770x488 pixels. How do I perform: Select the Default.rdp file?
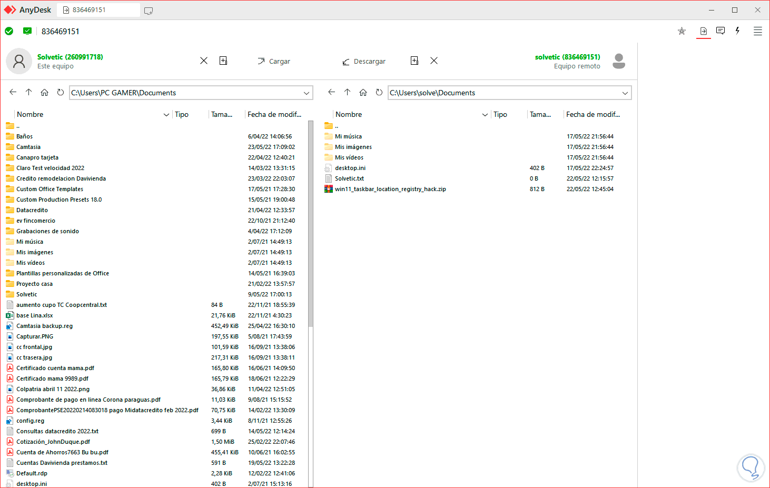(32, 473)
